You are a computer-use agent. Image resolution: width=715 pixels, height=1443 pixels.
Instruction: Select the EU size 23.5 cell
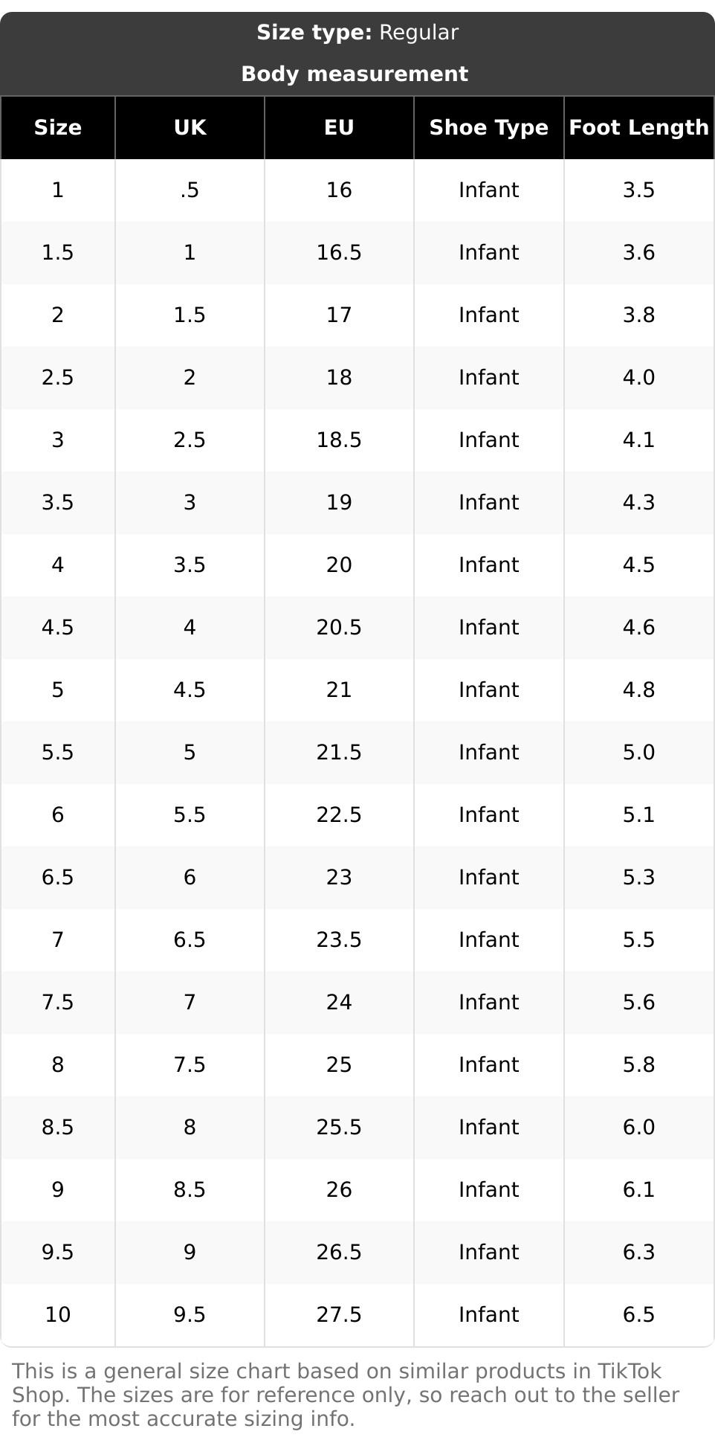coord(339,939)
